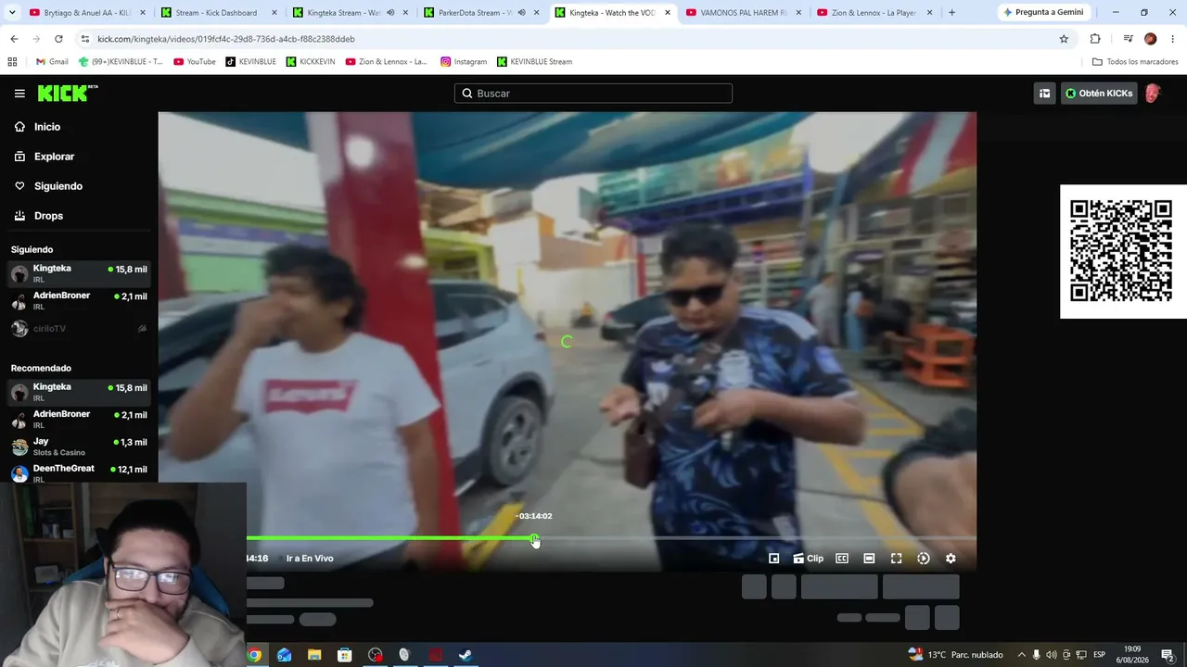Screen dimensions: 1187x667
Task: Open YouTube bookmark
Action: (194, 62)
